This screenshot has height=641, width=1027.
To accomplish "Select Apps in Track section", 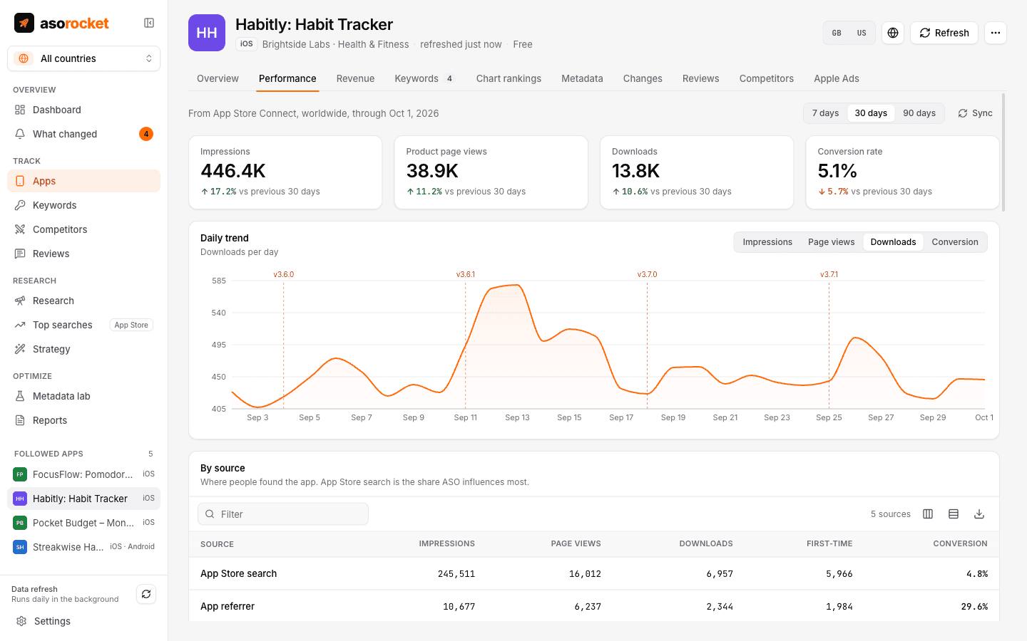I will click(83, 181).
